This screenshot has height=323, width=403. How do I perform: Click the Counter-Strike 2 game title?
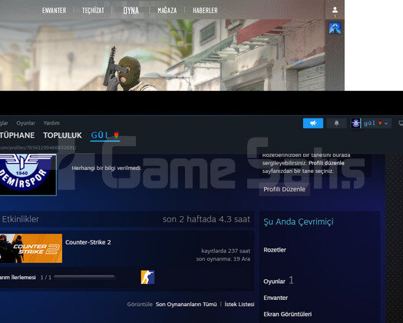point(88,242)
